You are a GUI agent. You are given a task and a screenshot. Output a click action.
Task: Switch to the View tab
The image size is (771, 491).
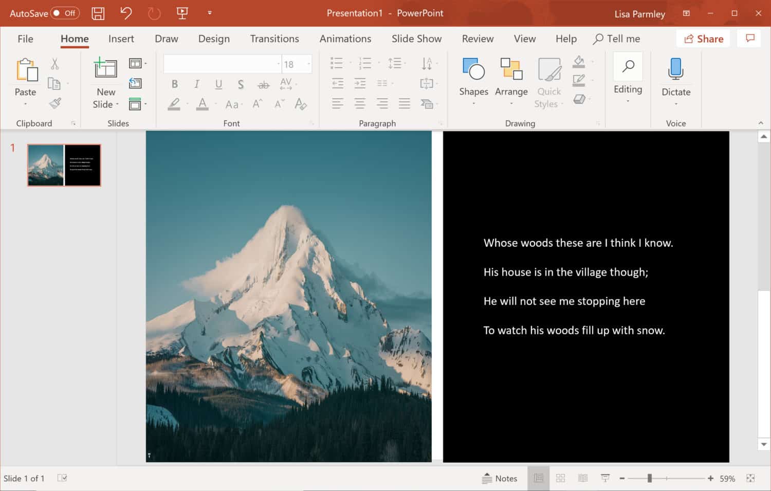(525, 39)
